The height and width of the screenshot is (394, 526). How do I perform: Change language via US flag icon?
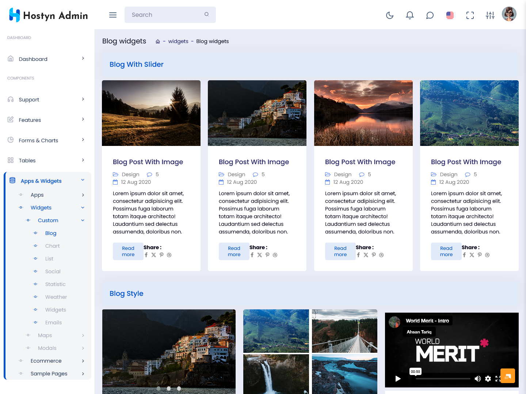click(x=450, y=15)
